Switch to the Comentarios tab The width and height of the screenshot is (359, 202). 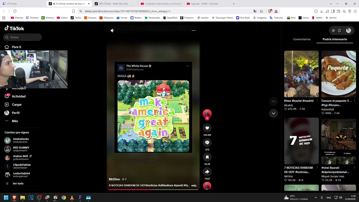click(302, 39)
